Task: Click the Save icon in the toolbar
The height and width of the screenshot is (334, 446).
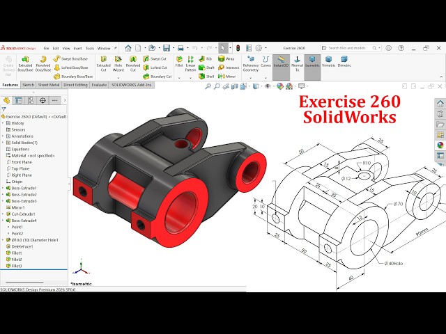Action: tap(167, 48)
